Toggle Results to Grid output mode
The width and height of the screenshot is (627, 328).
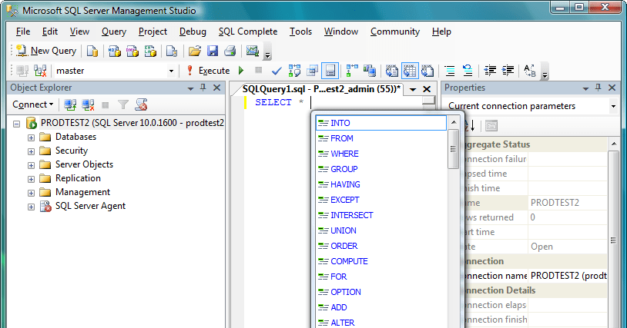click(409, 71)
